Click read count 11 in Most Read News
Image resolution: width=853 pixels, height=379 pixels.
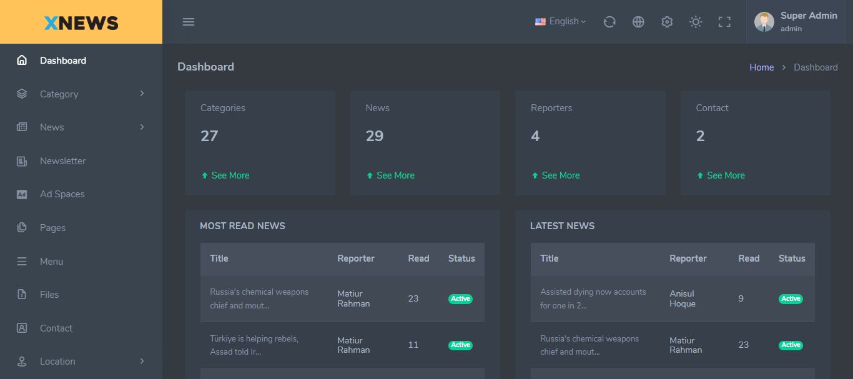point(413,345)
